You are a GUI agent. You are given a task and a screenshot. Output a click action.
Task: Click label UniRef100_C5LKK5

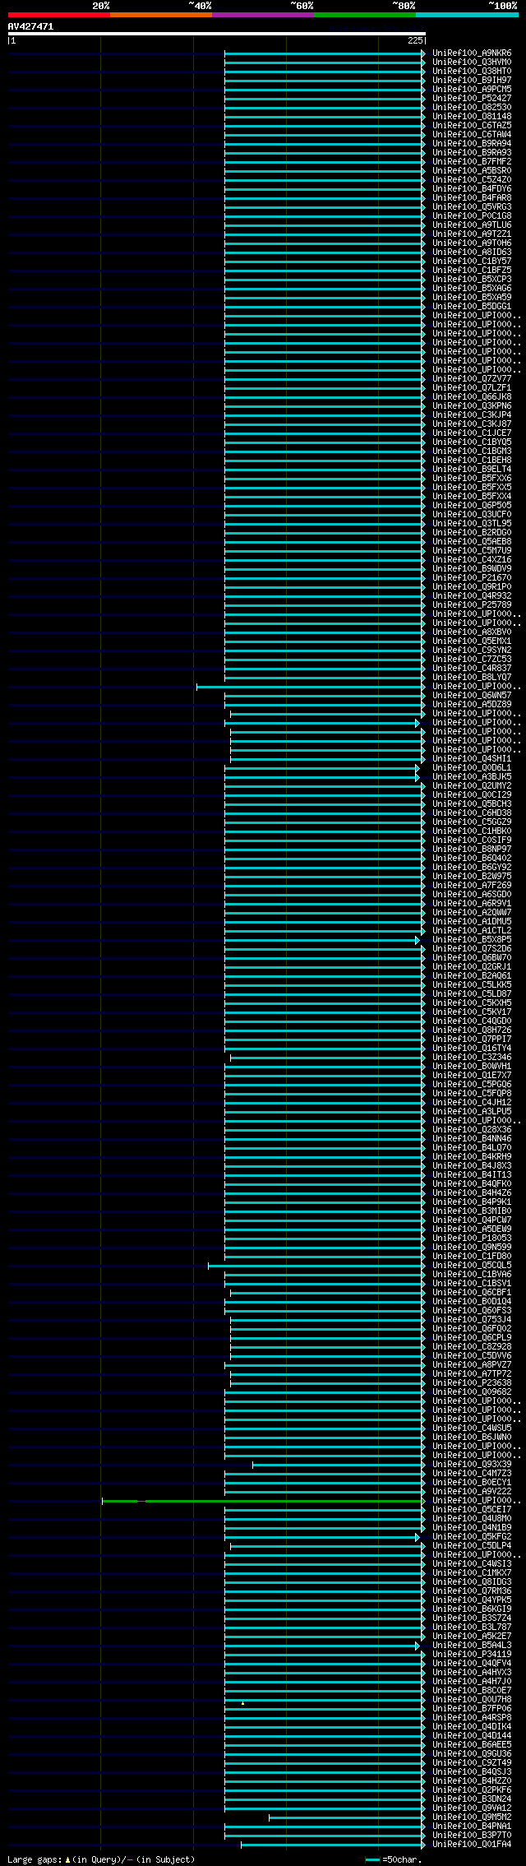[x=472, y=985]
